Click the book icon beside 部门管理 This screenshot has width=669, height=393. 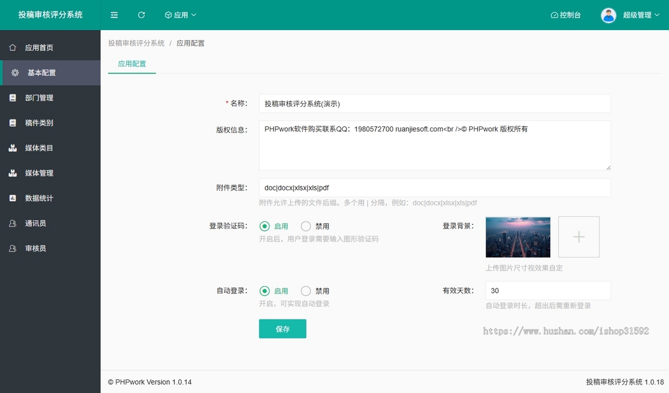tap(13, 98)
